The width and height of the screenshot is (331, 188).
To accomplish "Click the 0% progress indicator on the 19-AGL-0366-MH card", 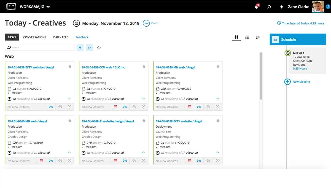I will coord(199,107).
